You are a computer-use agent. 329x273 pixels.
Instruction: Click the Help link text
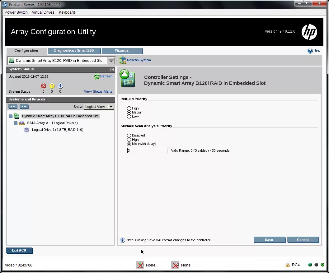317,51
